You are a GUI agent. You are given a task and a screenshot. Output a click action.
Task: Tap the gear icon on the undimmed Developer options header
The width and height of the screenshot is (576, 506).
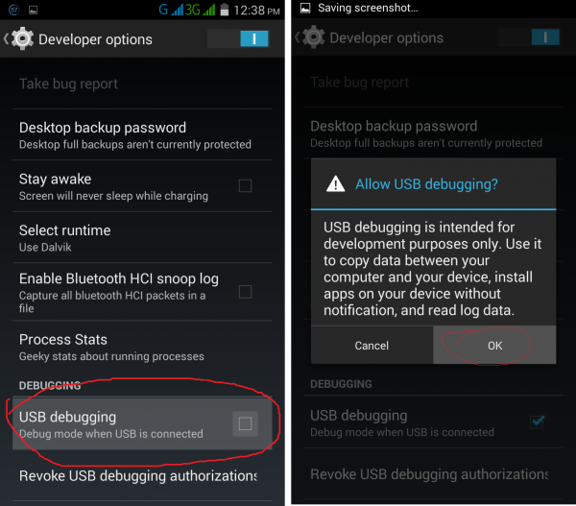click(22, 39)
